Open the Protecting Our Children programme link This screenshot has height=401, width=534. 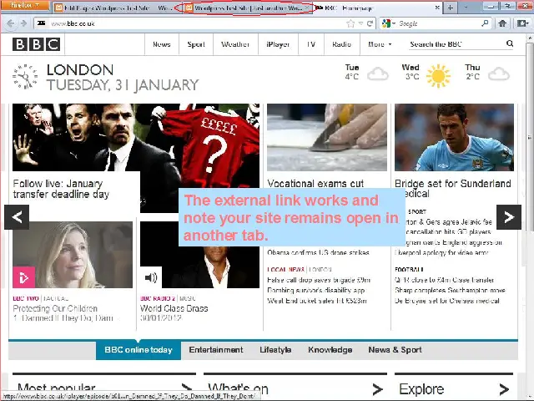tap(55, 308)
